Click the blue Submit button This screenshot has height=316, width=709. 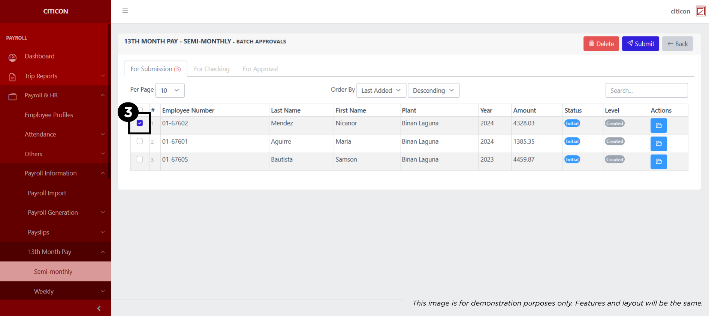pyautogui.click(x=640, y=44)
